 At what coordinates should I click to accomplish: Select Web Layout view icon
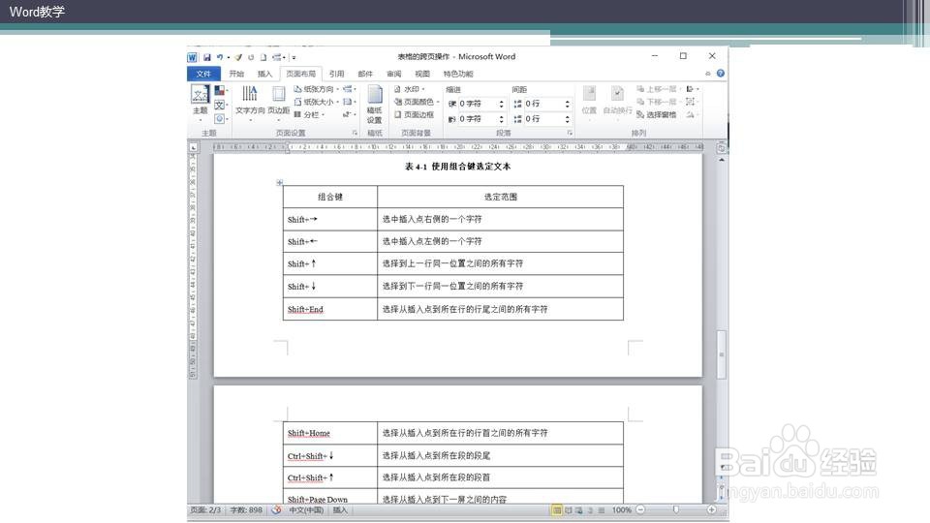579,510
